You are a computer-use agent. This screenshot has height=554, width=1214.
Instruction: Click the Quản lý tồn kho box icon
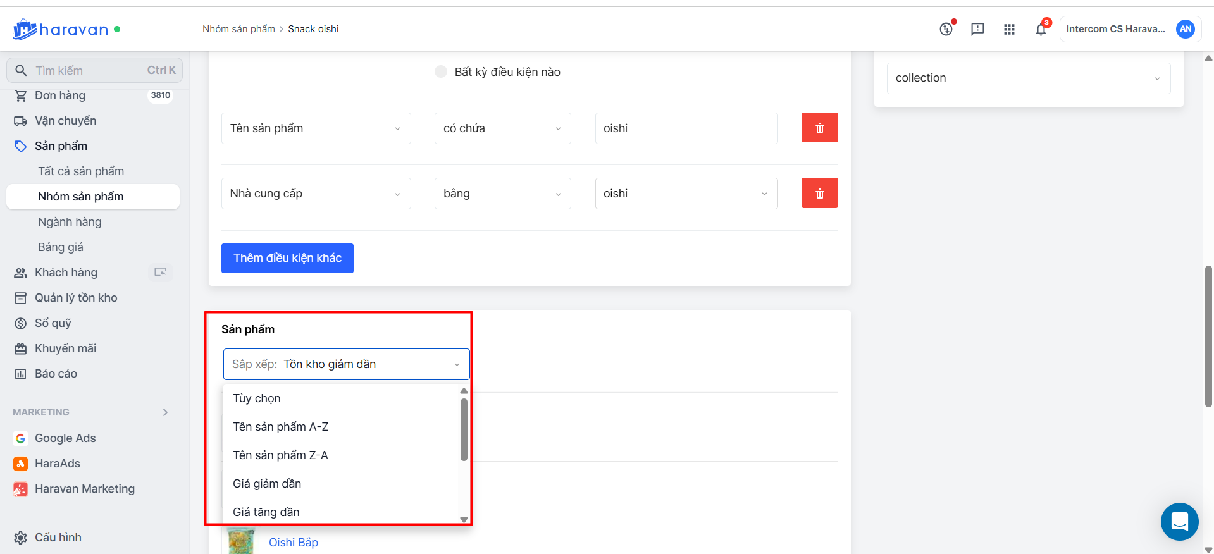coord(21,298)
